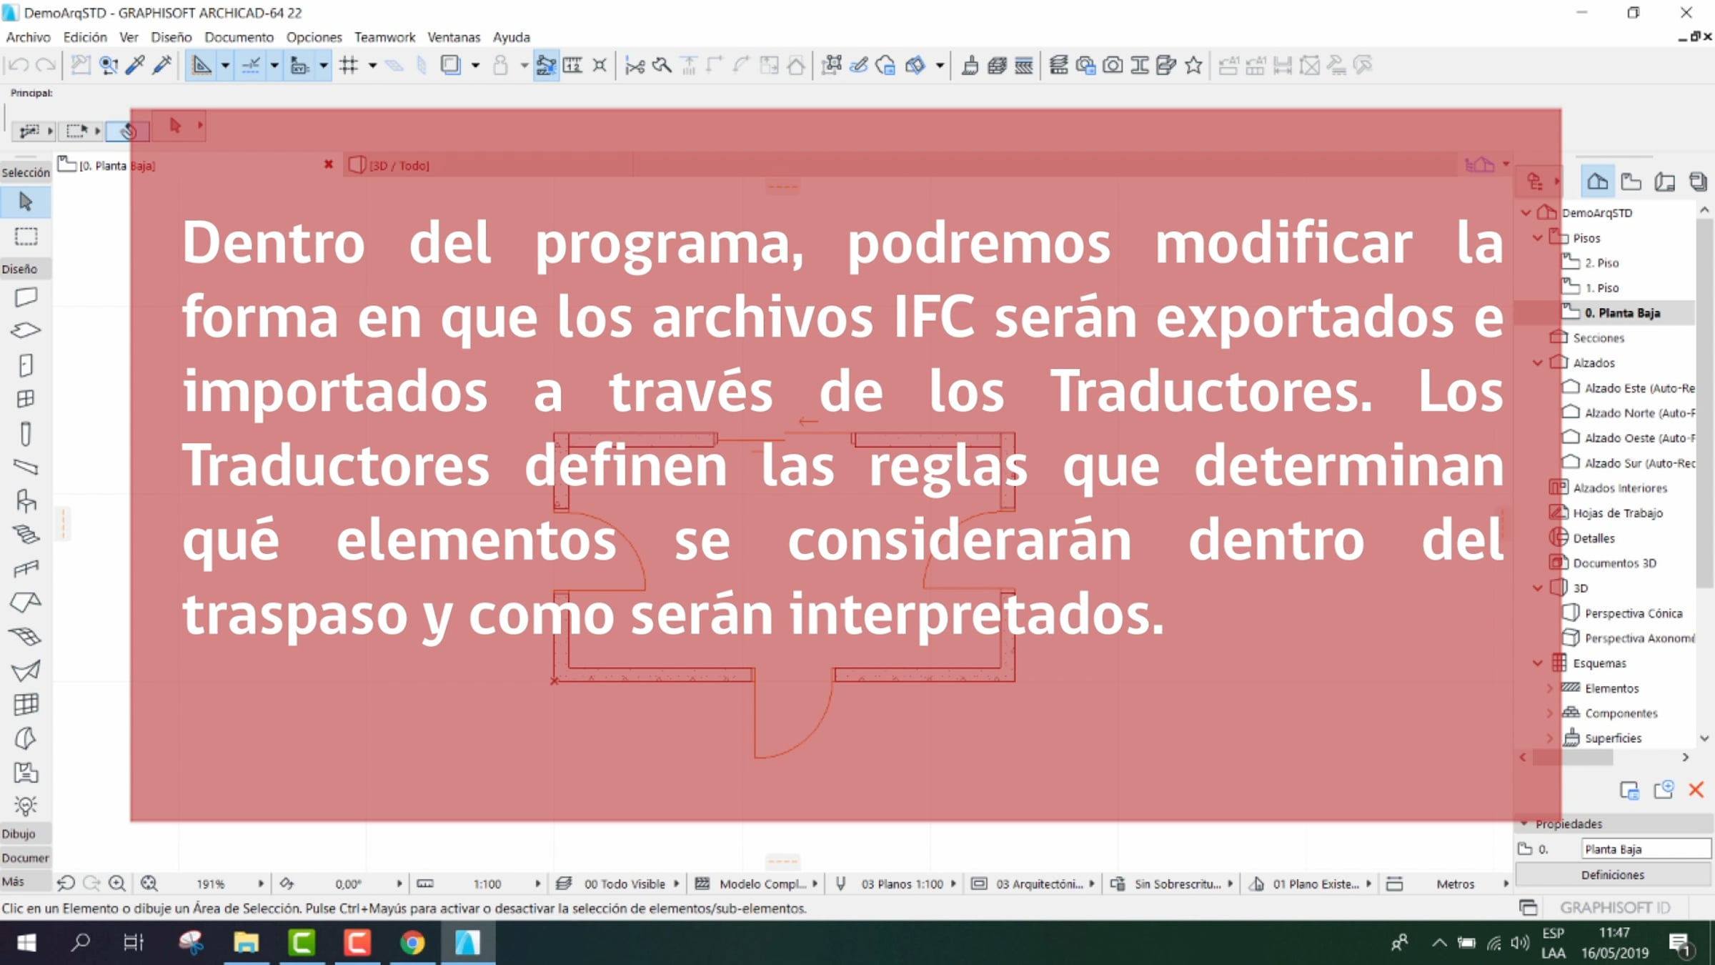Open 00 Todo Visible layer combination
Viewport: 1715px width, 965px height.
(x=624, y=884)
